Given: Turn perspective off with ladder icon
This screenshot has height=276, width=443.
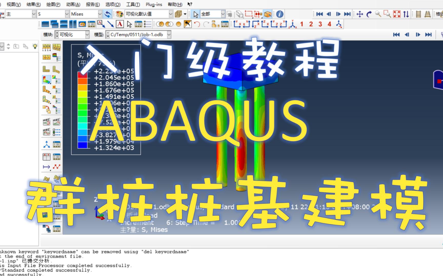Looking at the screenshot, I should (418, 14).
